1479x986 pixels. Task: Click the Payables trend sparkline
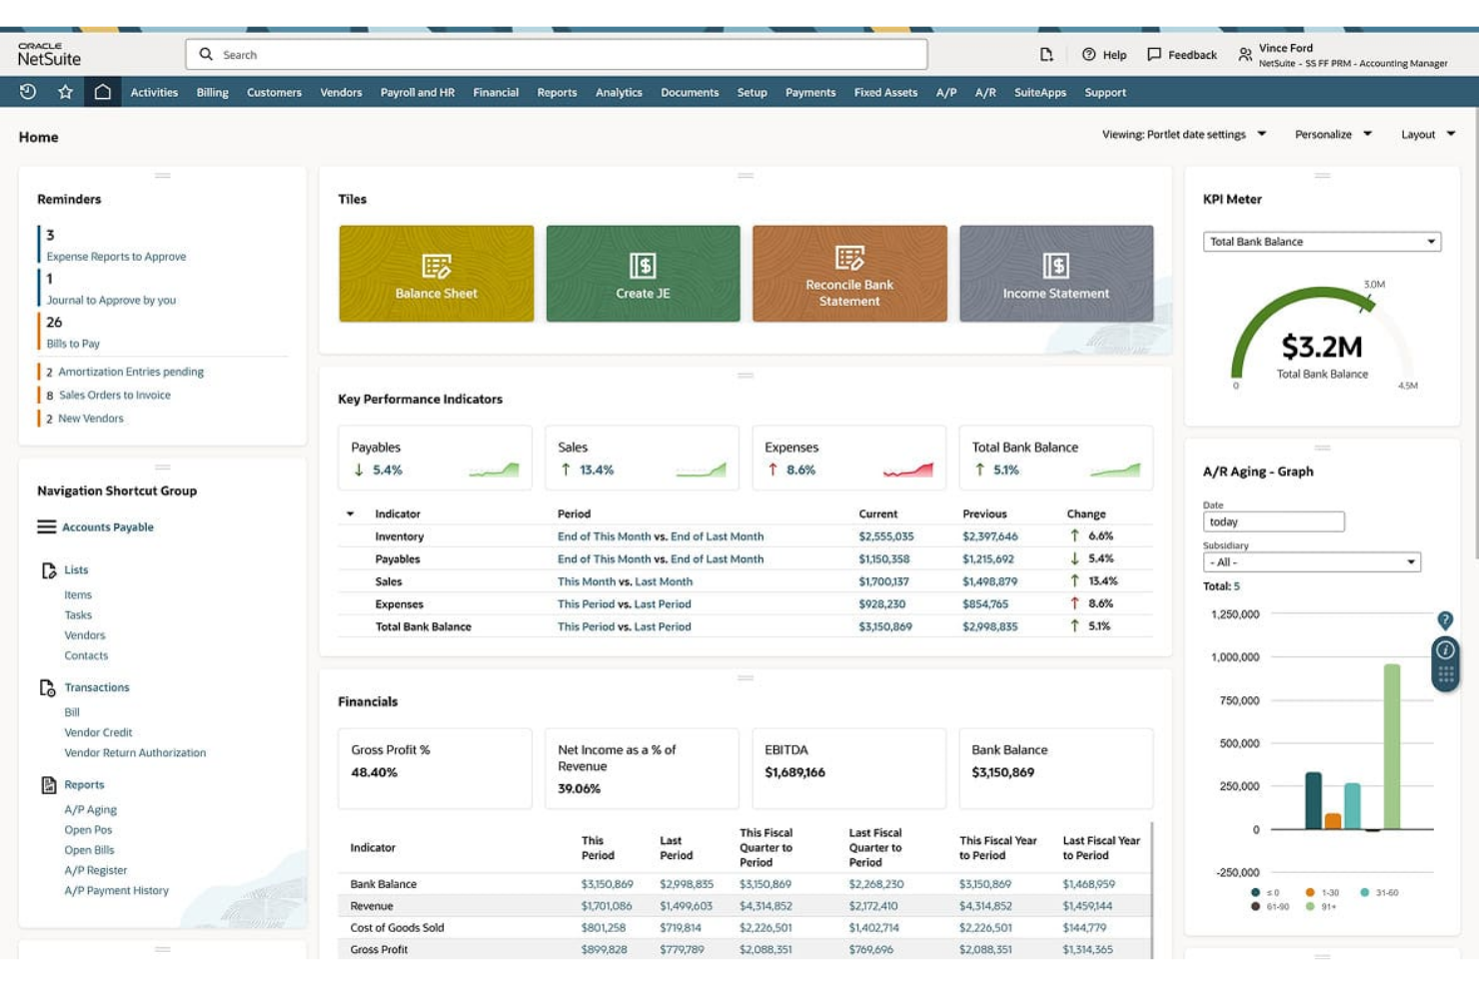[x=494, y=470]
